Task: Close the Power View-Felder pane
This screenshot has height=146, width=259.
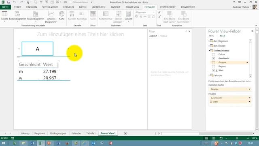Action: (x=252, y=31)
